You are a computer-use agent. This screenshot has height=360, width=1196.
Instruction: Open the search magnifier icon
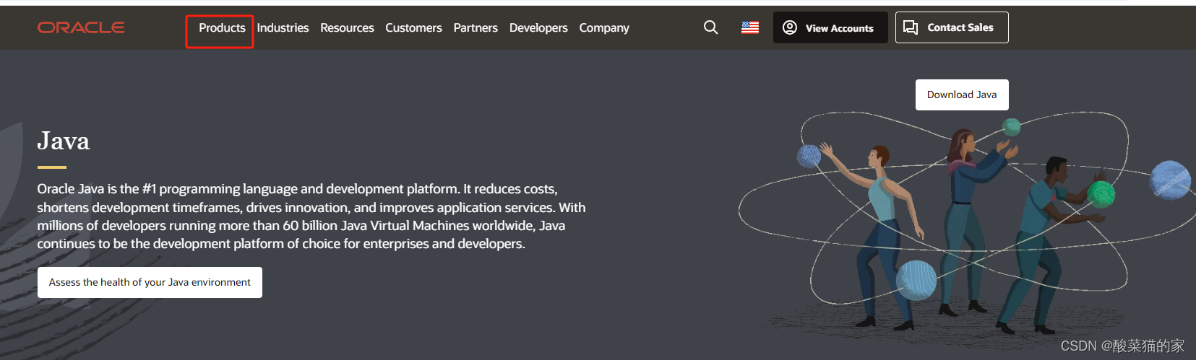(711, 27)
